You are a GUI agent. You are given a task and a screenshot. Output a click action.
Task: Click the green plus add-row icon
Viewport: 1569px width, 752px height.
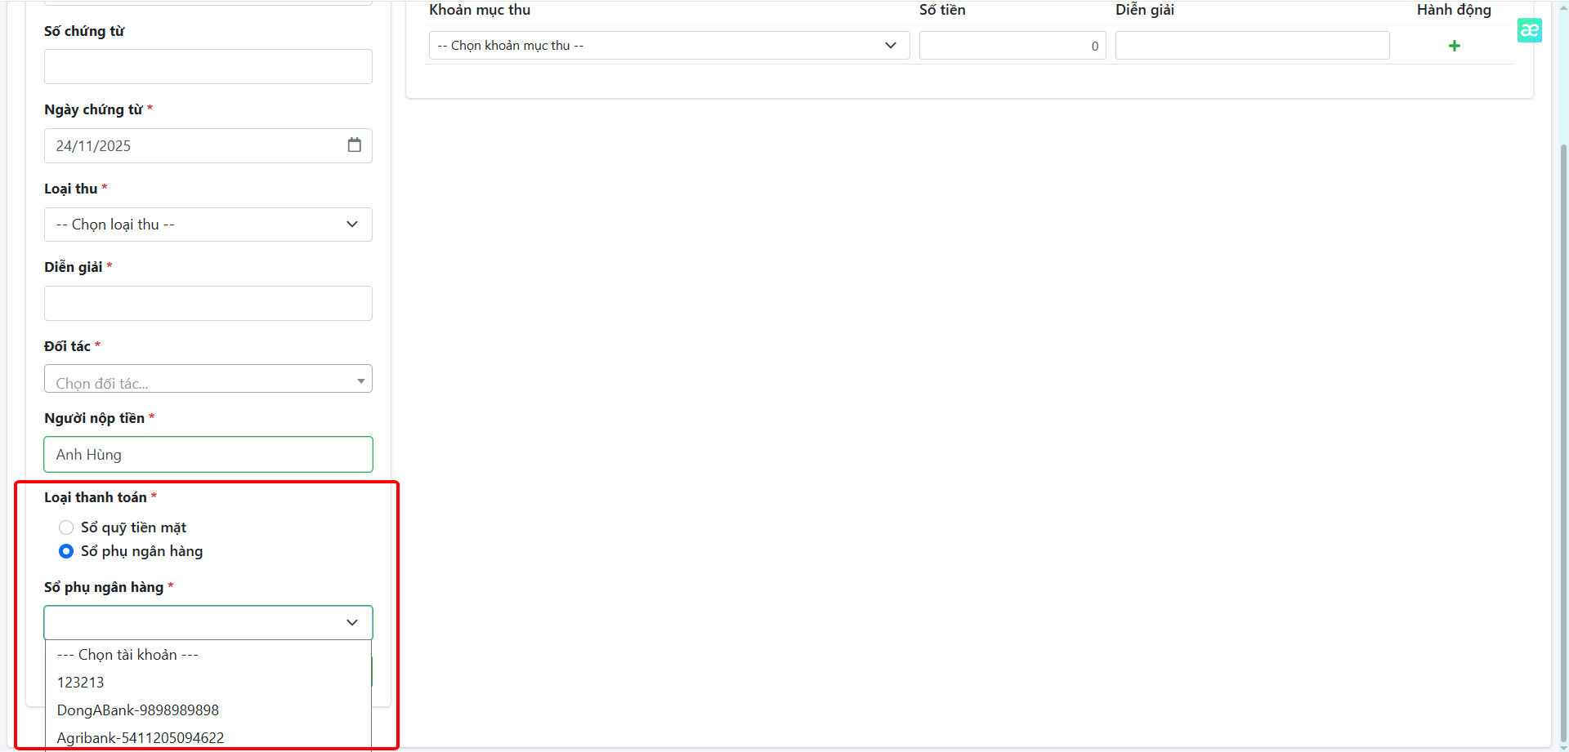point(1454,46)
